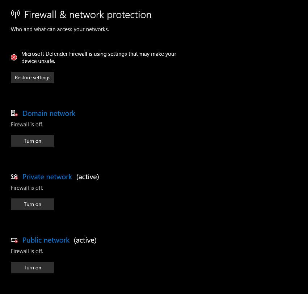The image size is (308, 294).
Task: Click the Firewall & network protection antenna icon
Action: tap(15, 14)
